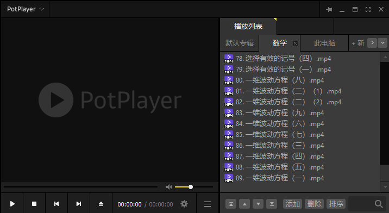This screenshot has width=389, height=213.
Task: Close the 数学 playlist tab
Action: (x=295, y=43)
